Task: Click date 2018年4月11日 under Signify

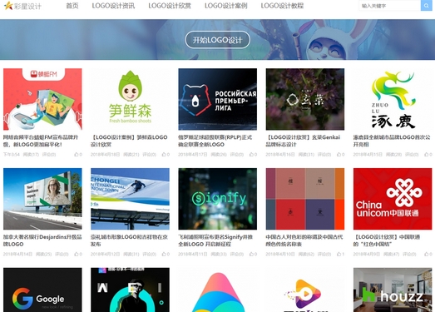Action: point(192,254)
